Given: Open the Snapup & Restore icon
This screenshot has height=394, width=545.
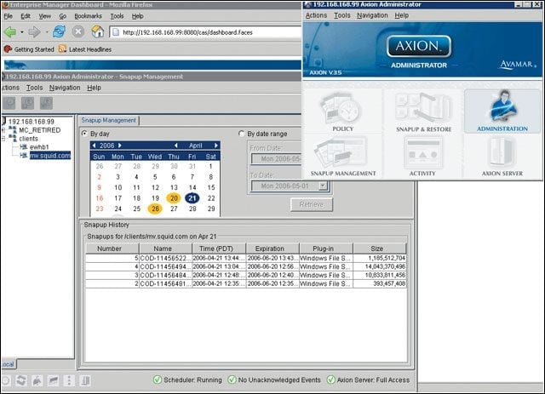Looking at the screenshot, I should coord(423,111).
